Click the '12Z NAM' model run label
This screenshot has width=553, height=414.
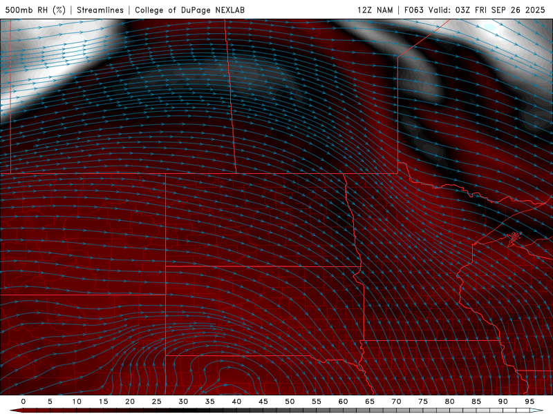click(375, 10)
